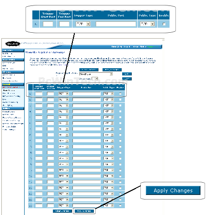
Task: Open the Trigger Type dropdown in row 2
Action: tap(63, 100)
